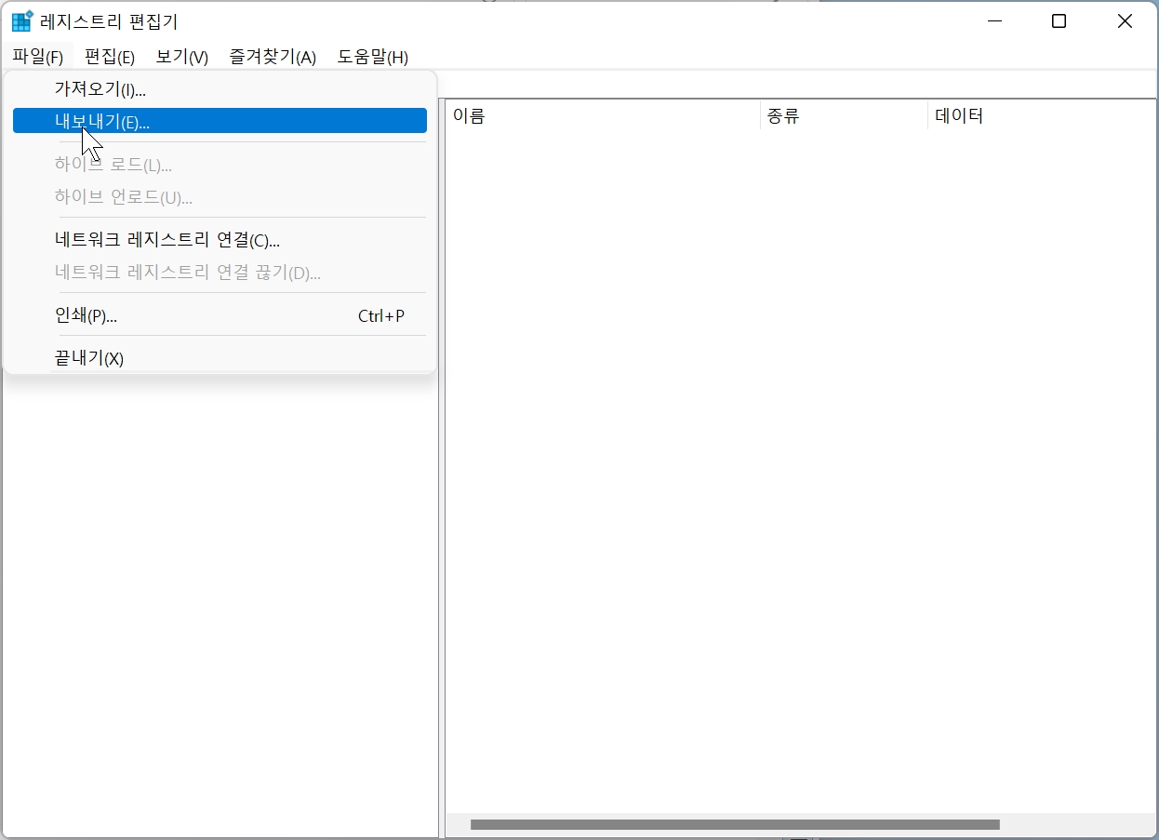This screenshot has height=840, width=1159.
Task: Open the 즐겨찾기 menu
Action: click(x=271, y=57)
